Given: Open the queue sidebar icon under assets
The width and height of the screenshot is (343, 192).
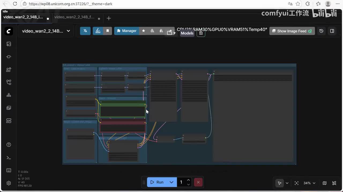Looking at the screenshot, I should click(x=9, y=57).
